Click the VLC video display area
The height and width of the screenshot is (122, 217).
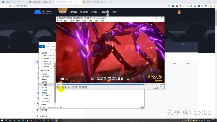click(110, 52)
